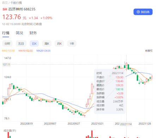The image size is (156, 138).
Task: Click the change percent +1.09%
Action: point(46,18)
